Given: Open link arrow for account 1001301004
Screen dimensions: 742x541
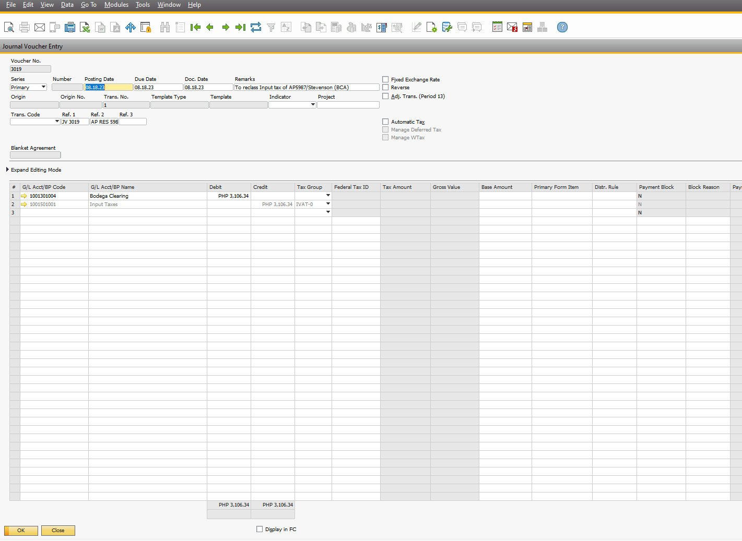Looking at the screenshot, I should tap(24, 196).
